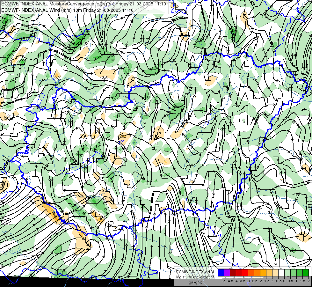Click the pale peach swatch between -1 and -0.5
312x287 pixels.
click(275, 273)
